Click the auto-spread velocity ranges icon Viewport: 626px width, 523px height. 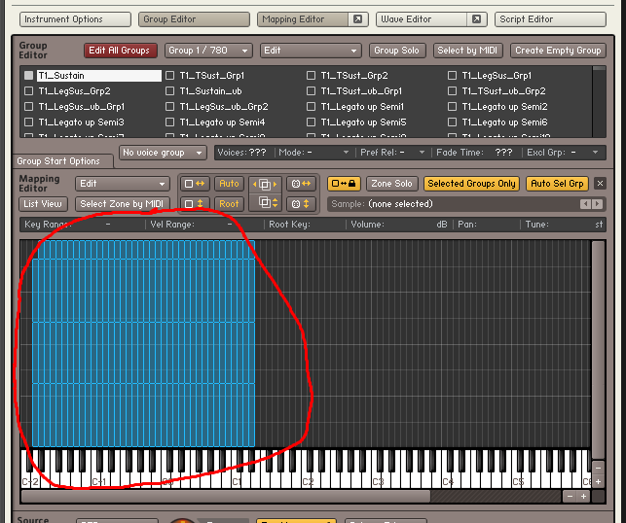(195, 204)
